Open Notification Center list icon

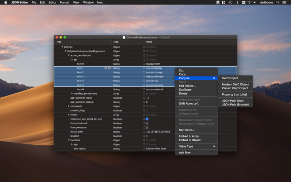click(284, 2)
